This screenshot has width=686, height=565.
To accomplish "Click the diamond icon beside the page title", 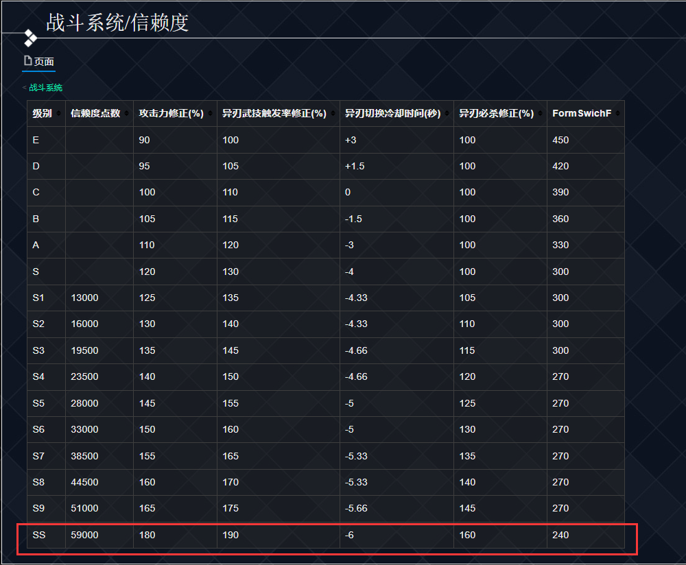I will pyautogui.click(x=30, y=38).
